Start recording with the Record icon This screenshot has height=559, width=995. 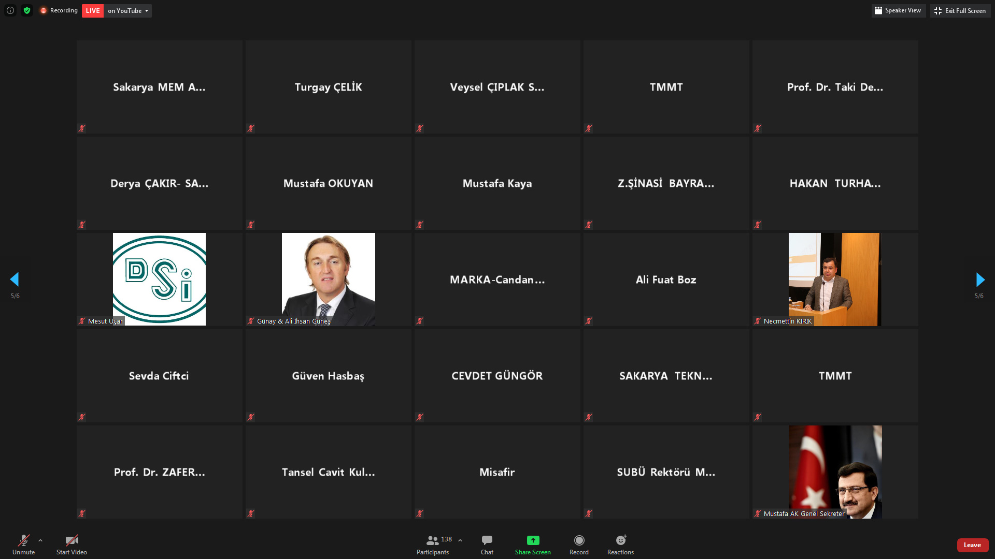[x=579, y=540]
